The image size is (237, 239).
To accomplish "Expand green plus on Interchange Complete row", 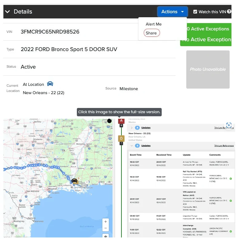I will tap(231, 231).
